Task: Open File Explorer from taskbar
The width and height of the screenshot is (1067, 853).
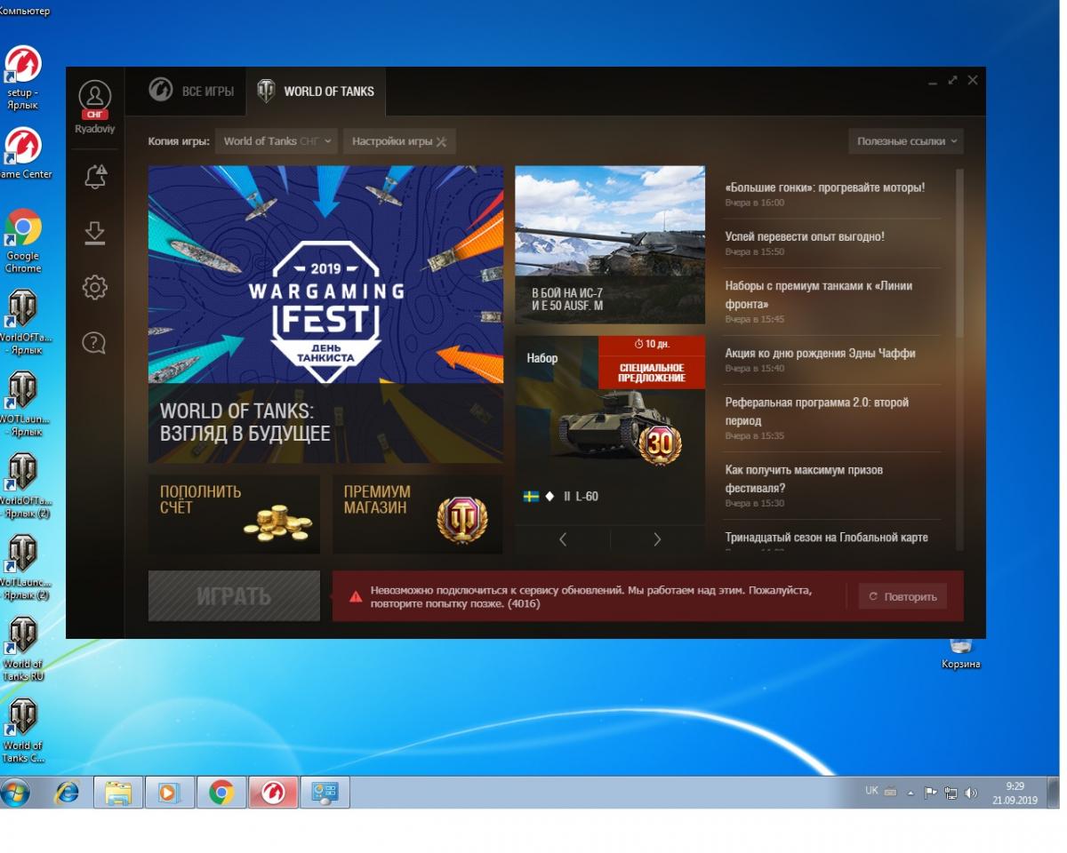Action: coord(118,792)
